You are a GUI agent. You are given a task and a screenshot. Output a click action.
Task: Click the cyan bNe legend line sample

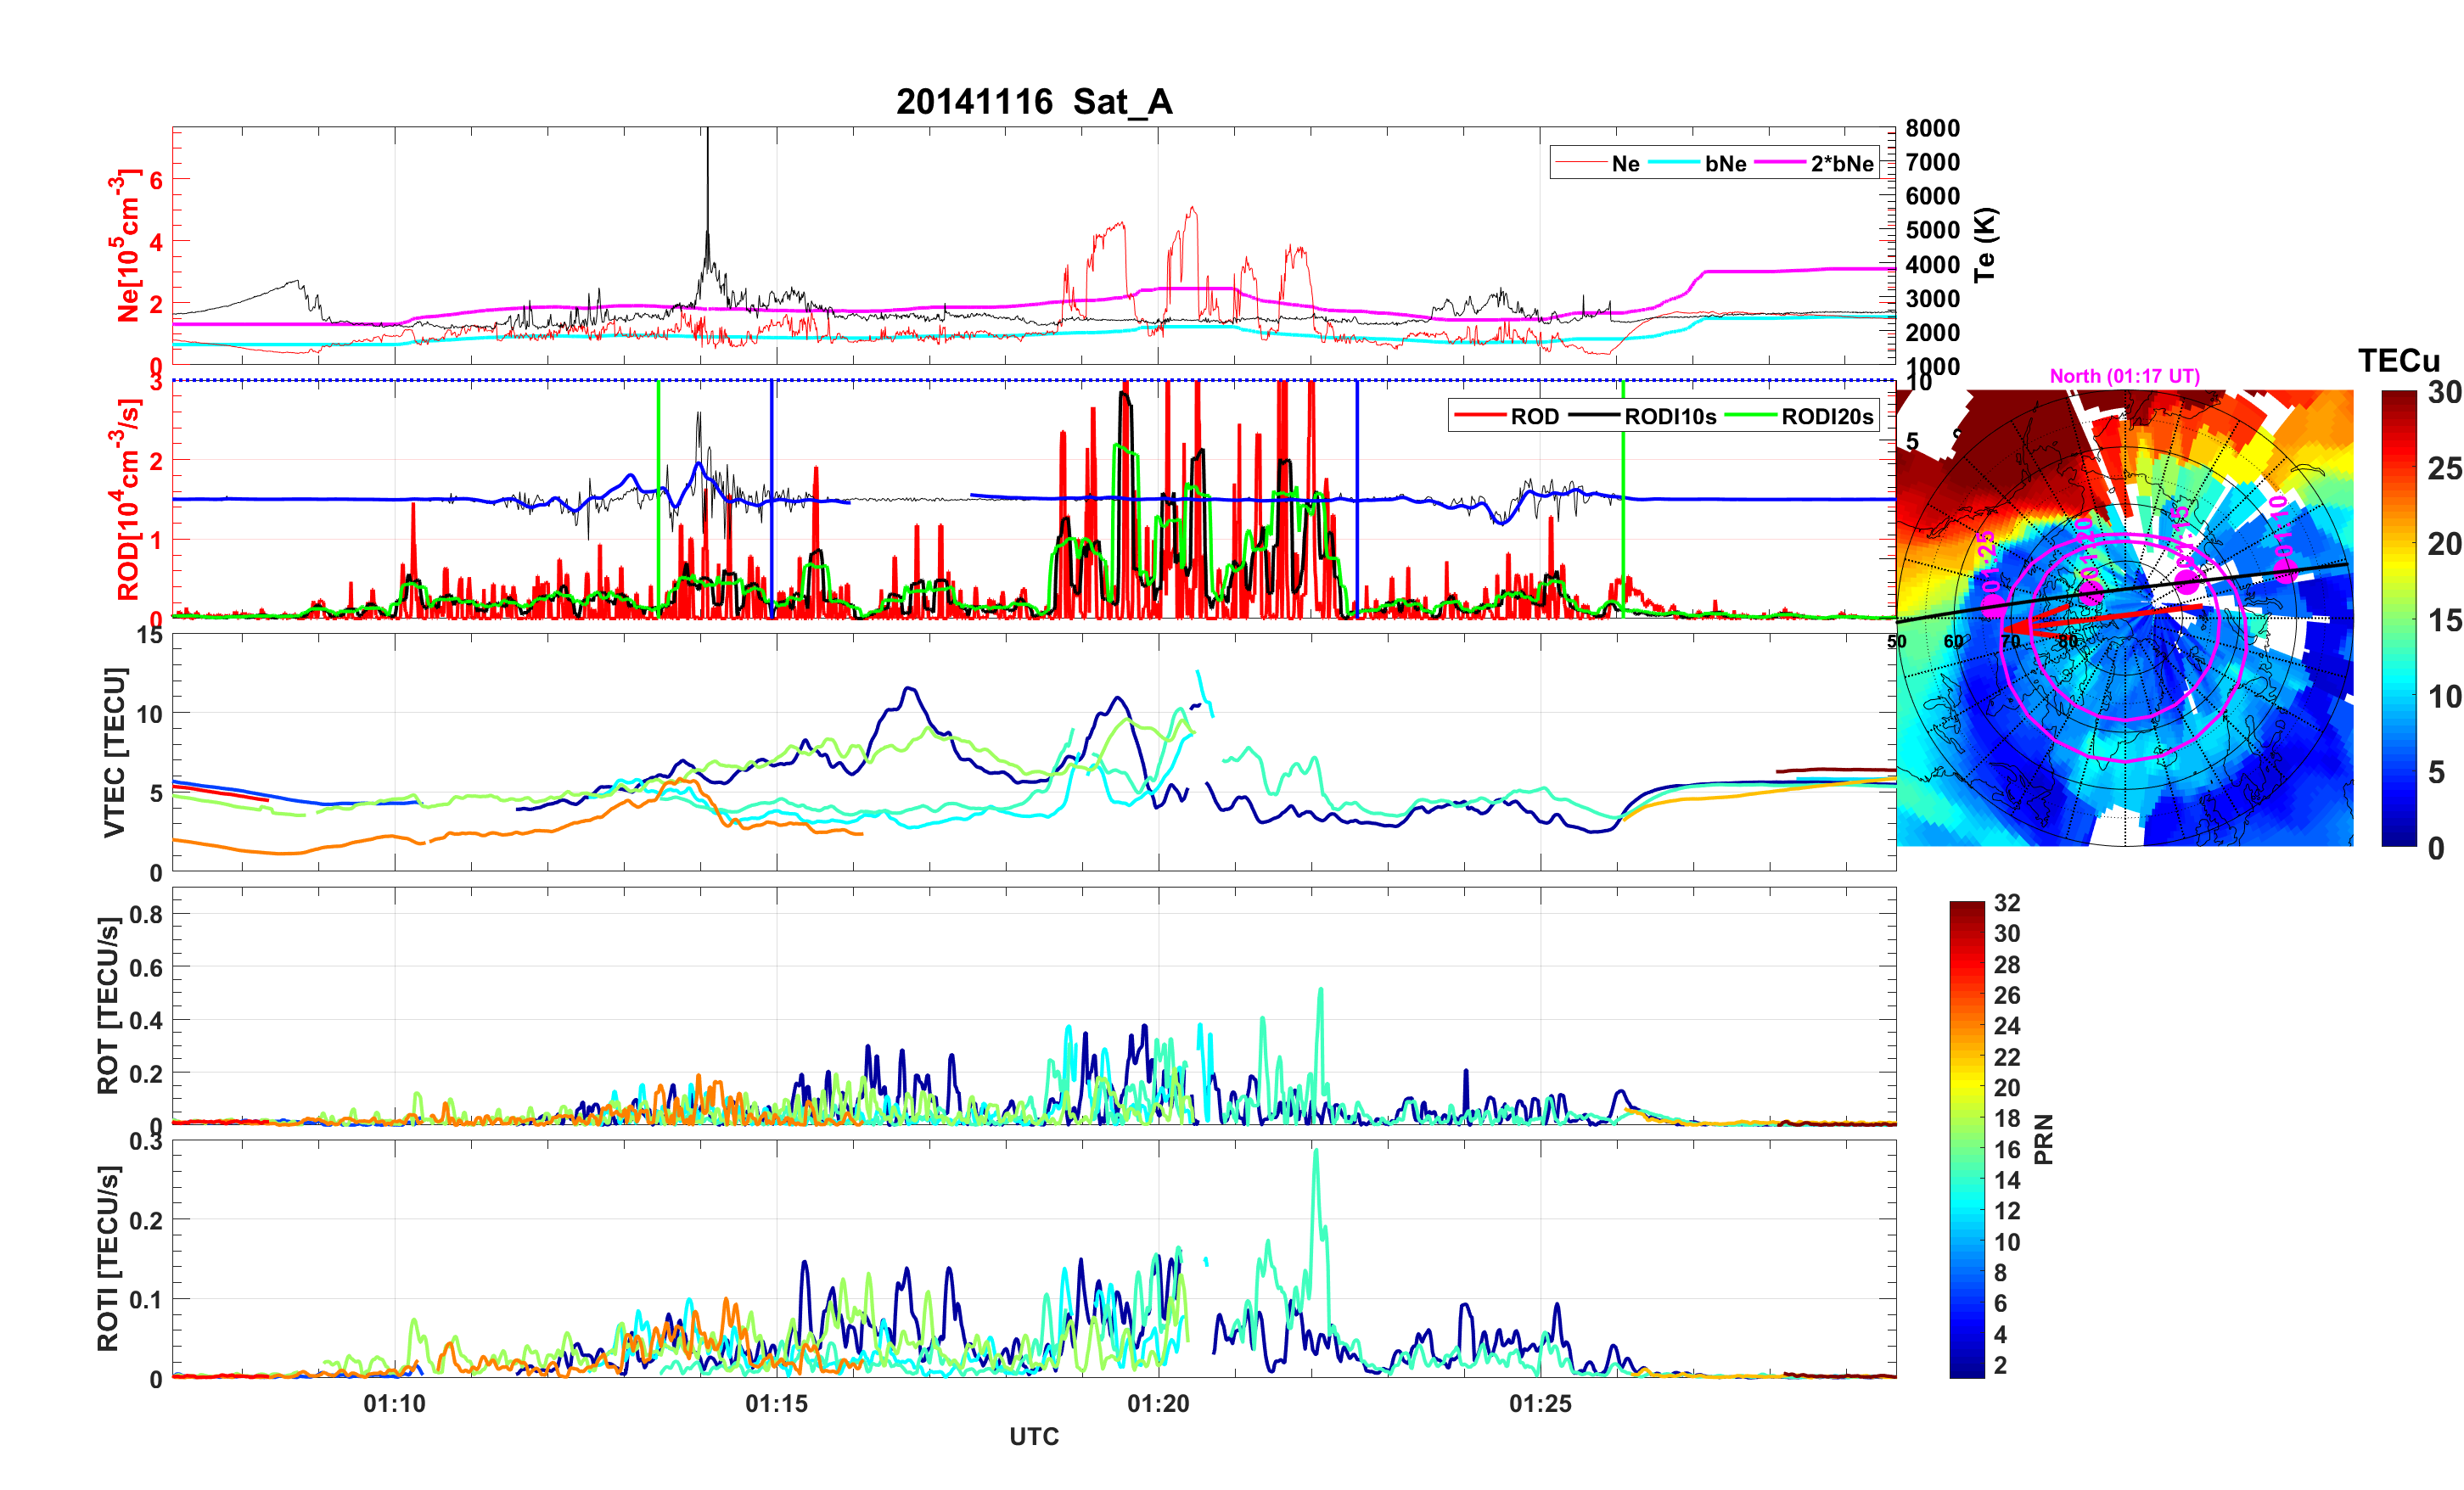(x=1673, y=163)
